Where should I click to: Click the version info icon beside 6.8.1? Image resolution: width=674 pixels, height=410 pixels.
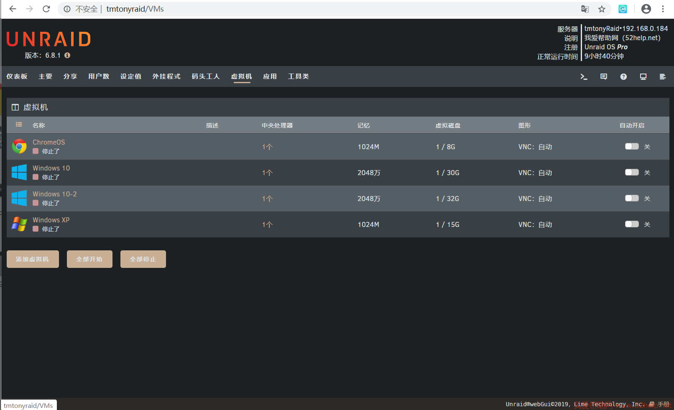pos(67,55)
